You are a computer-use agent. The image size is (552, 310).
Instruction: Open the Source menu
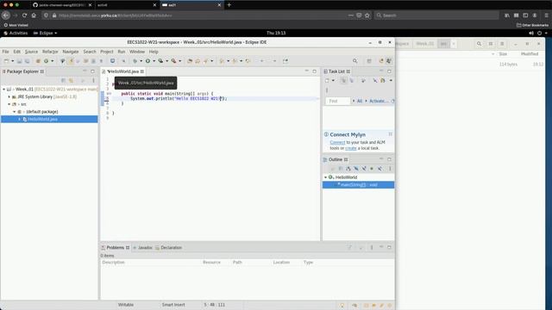31,52
